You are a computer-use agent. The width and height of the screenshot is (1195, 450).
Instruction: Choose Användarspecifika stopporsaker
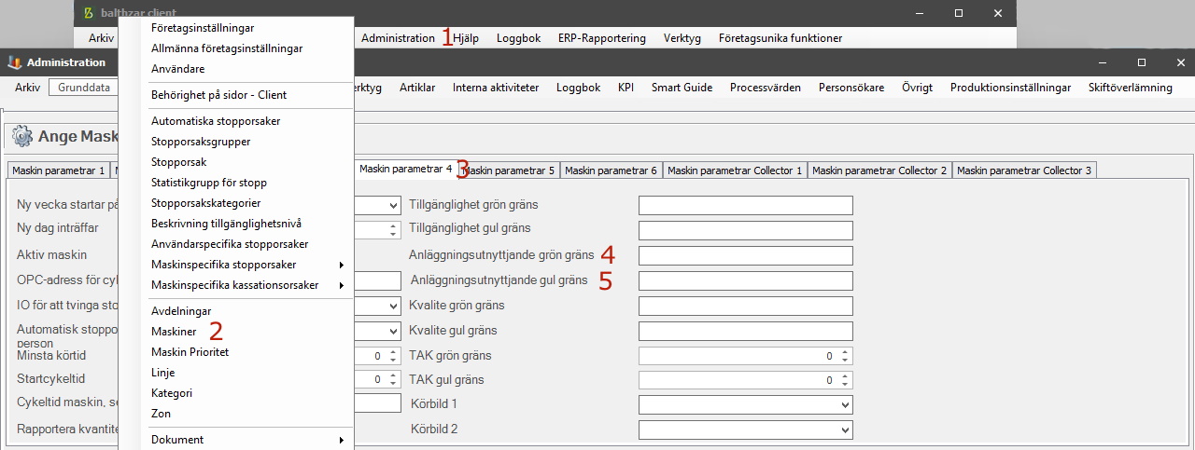[x=230, y=244]
